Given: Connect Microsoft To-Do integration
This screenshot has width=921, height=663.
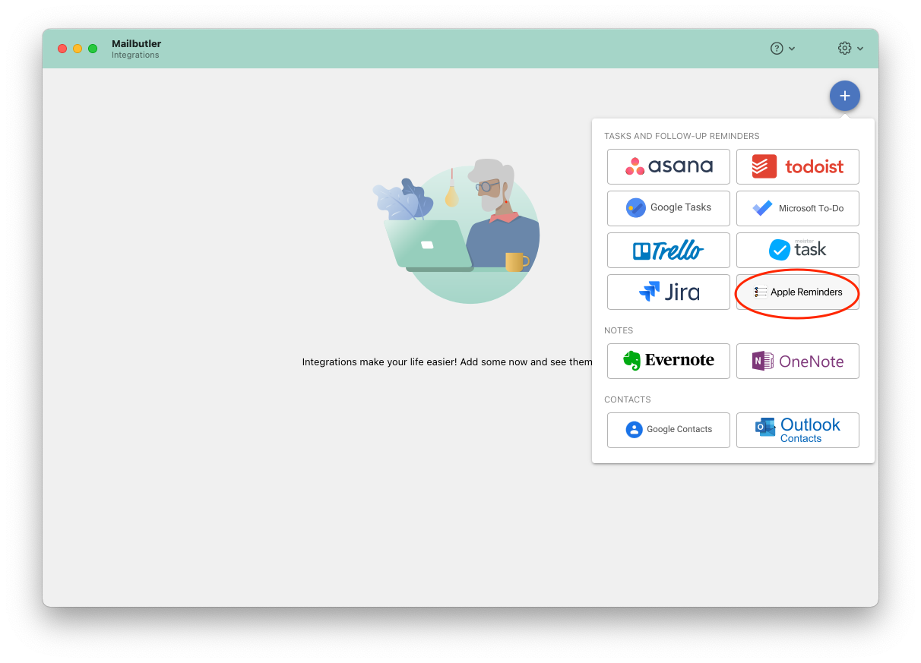Looking at the screenshot, I should [x=798, y=208].
